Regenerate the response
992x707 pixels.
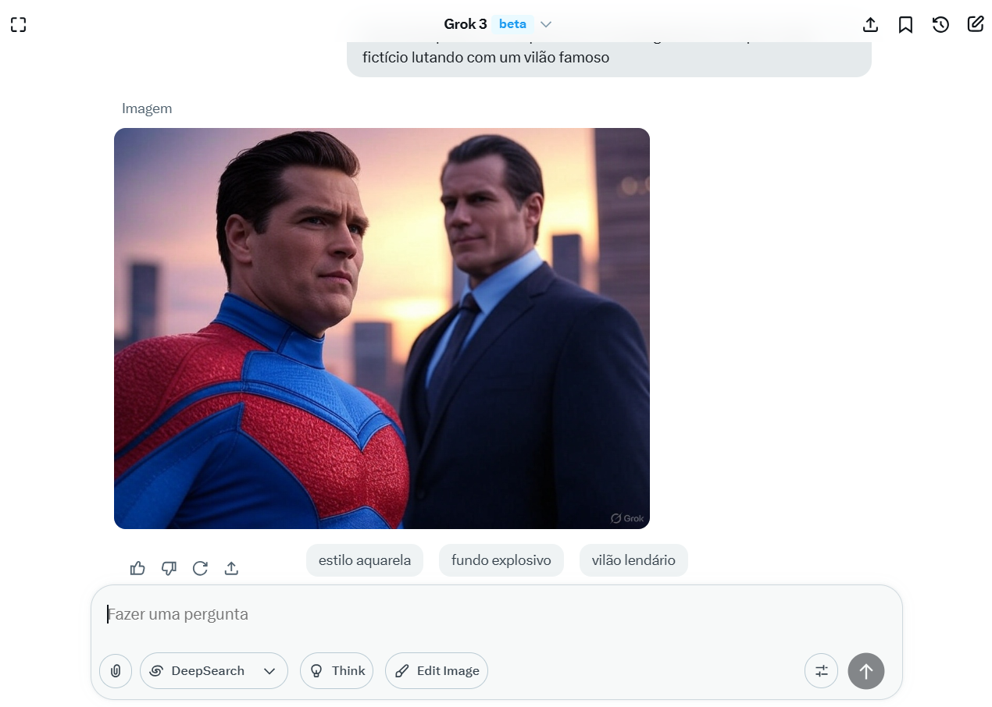(200, 568)
